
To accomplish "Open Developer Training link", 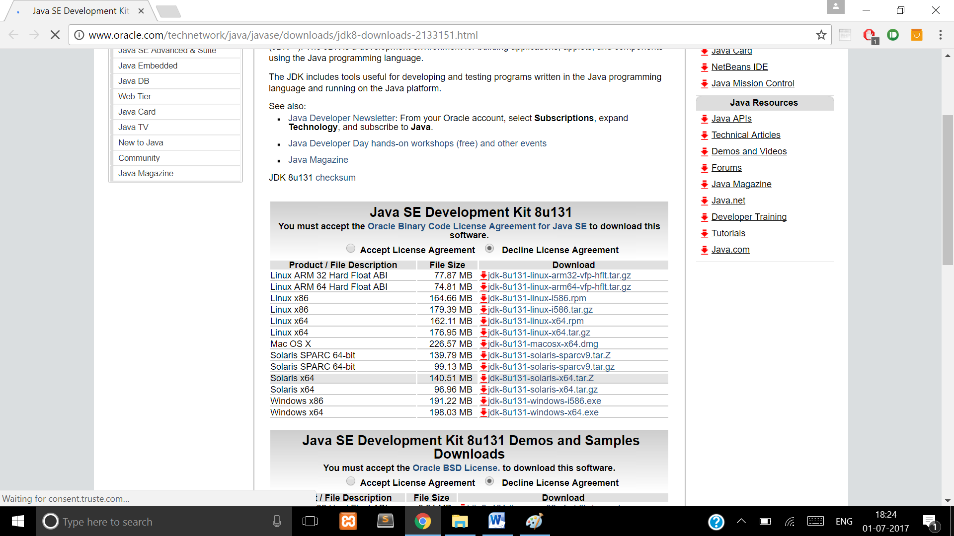I will click(x=749, y=217).
